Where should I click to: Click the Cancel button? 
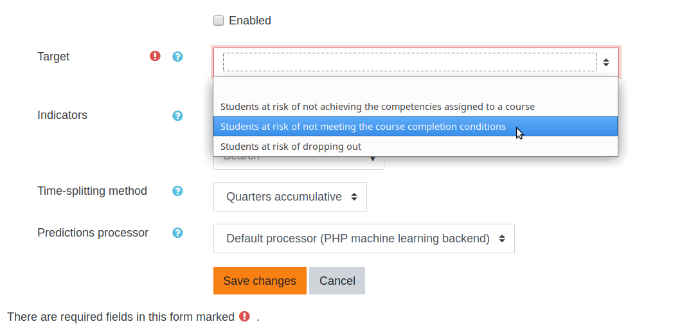click(337, 280)
